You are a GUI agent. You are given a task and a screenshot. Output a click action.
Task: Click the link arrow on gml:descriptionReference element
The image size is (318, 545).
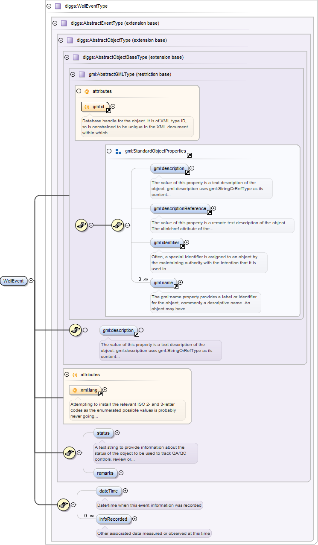(x=209, y=212)
